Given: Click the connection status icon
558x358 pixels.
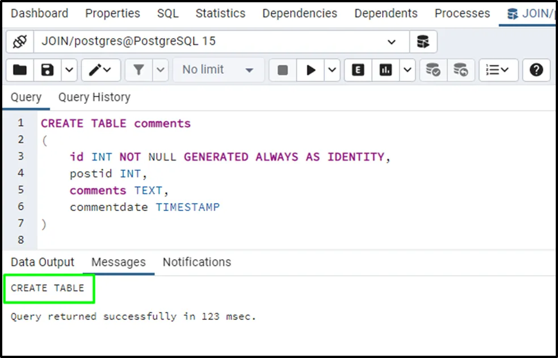Looking at the screenshot, I should 20,41.
